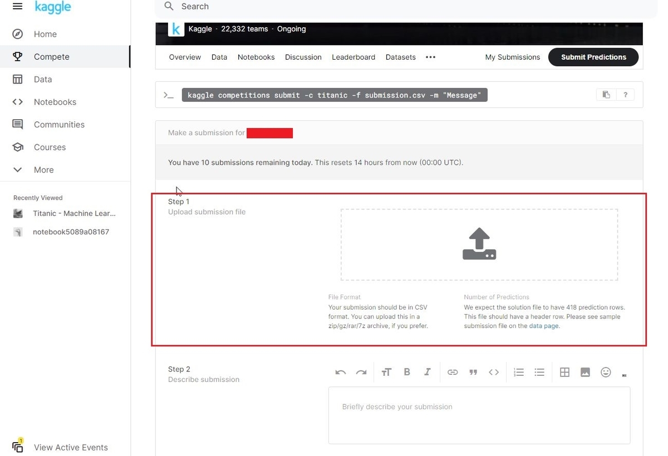668x456 pixels.
Task: Click the Notebooks code brackets icon
Action: (x=18, y=102)
